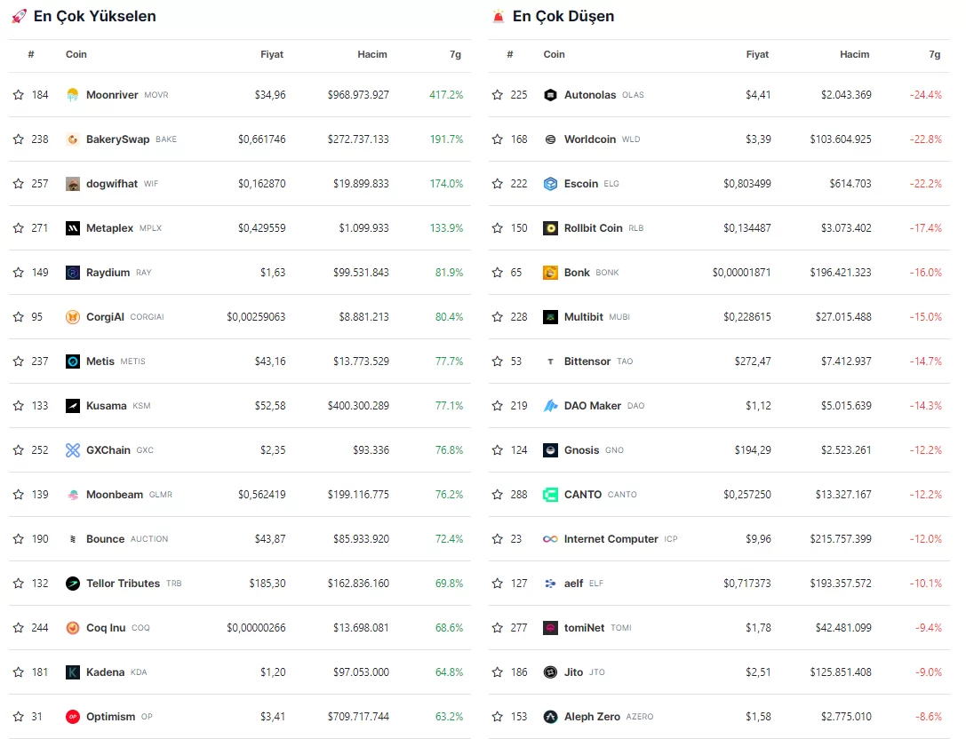Image resolution: width=966 pixels, height=739 pixels.
Task: Click the En Çok Yükselen heading
Action: 94,16
